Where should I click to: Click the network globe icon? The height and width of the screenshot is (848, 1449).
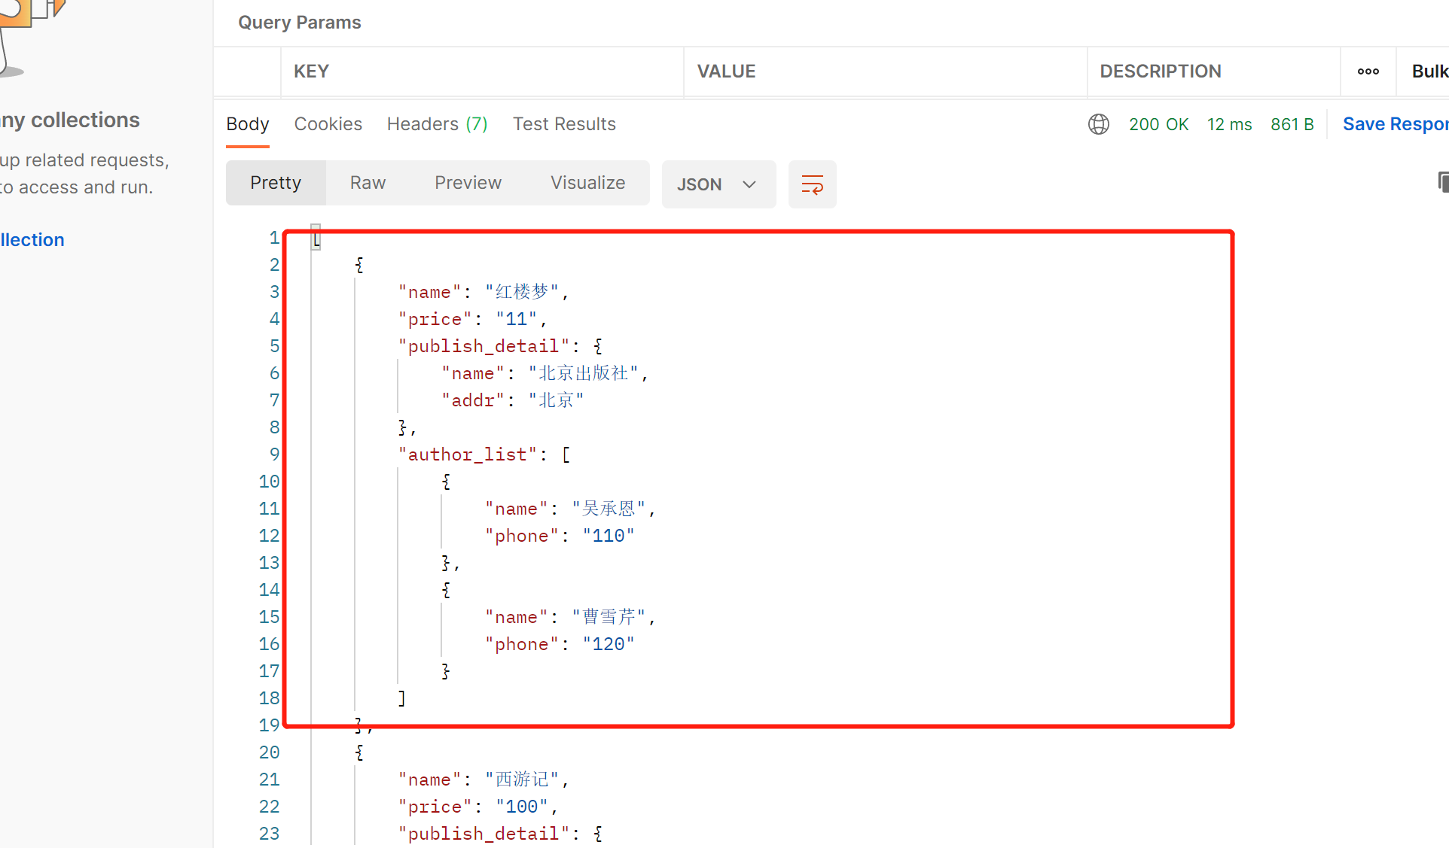[x=1099, y=124]
